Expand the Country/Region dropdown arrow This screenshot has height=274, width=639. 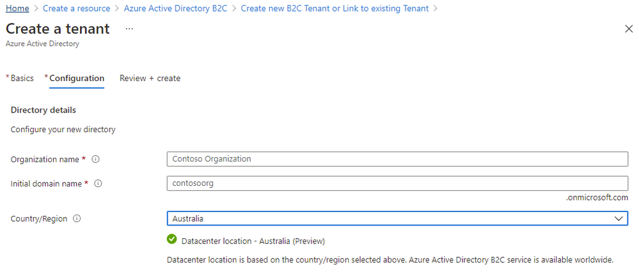(619, 218)
